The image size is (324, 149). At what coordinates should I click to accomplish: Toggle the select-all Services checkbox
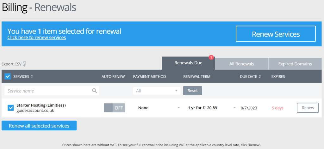tap(8, 76)
